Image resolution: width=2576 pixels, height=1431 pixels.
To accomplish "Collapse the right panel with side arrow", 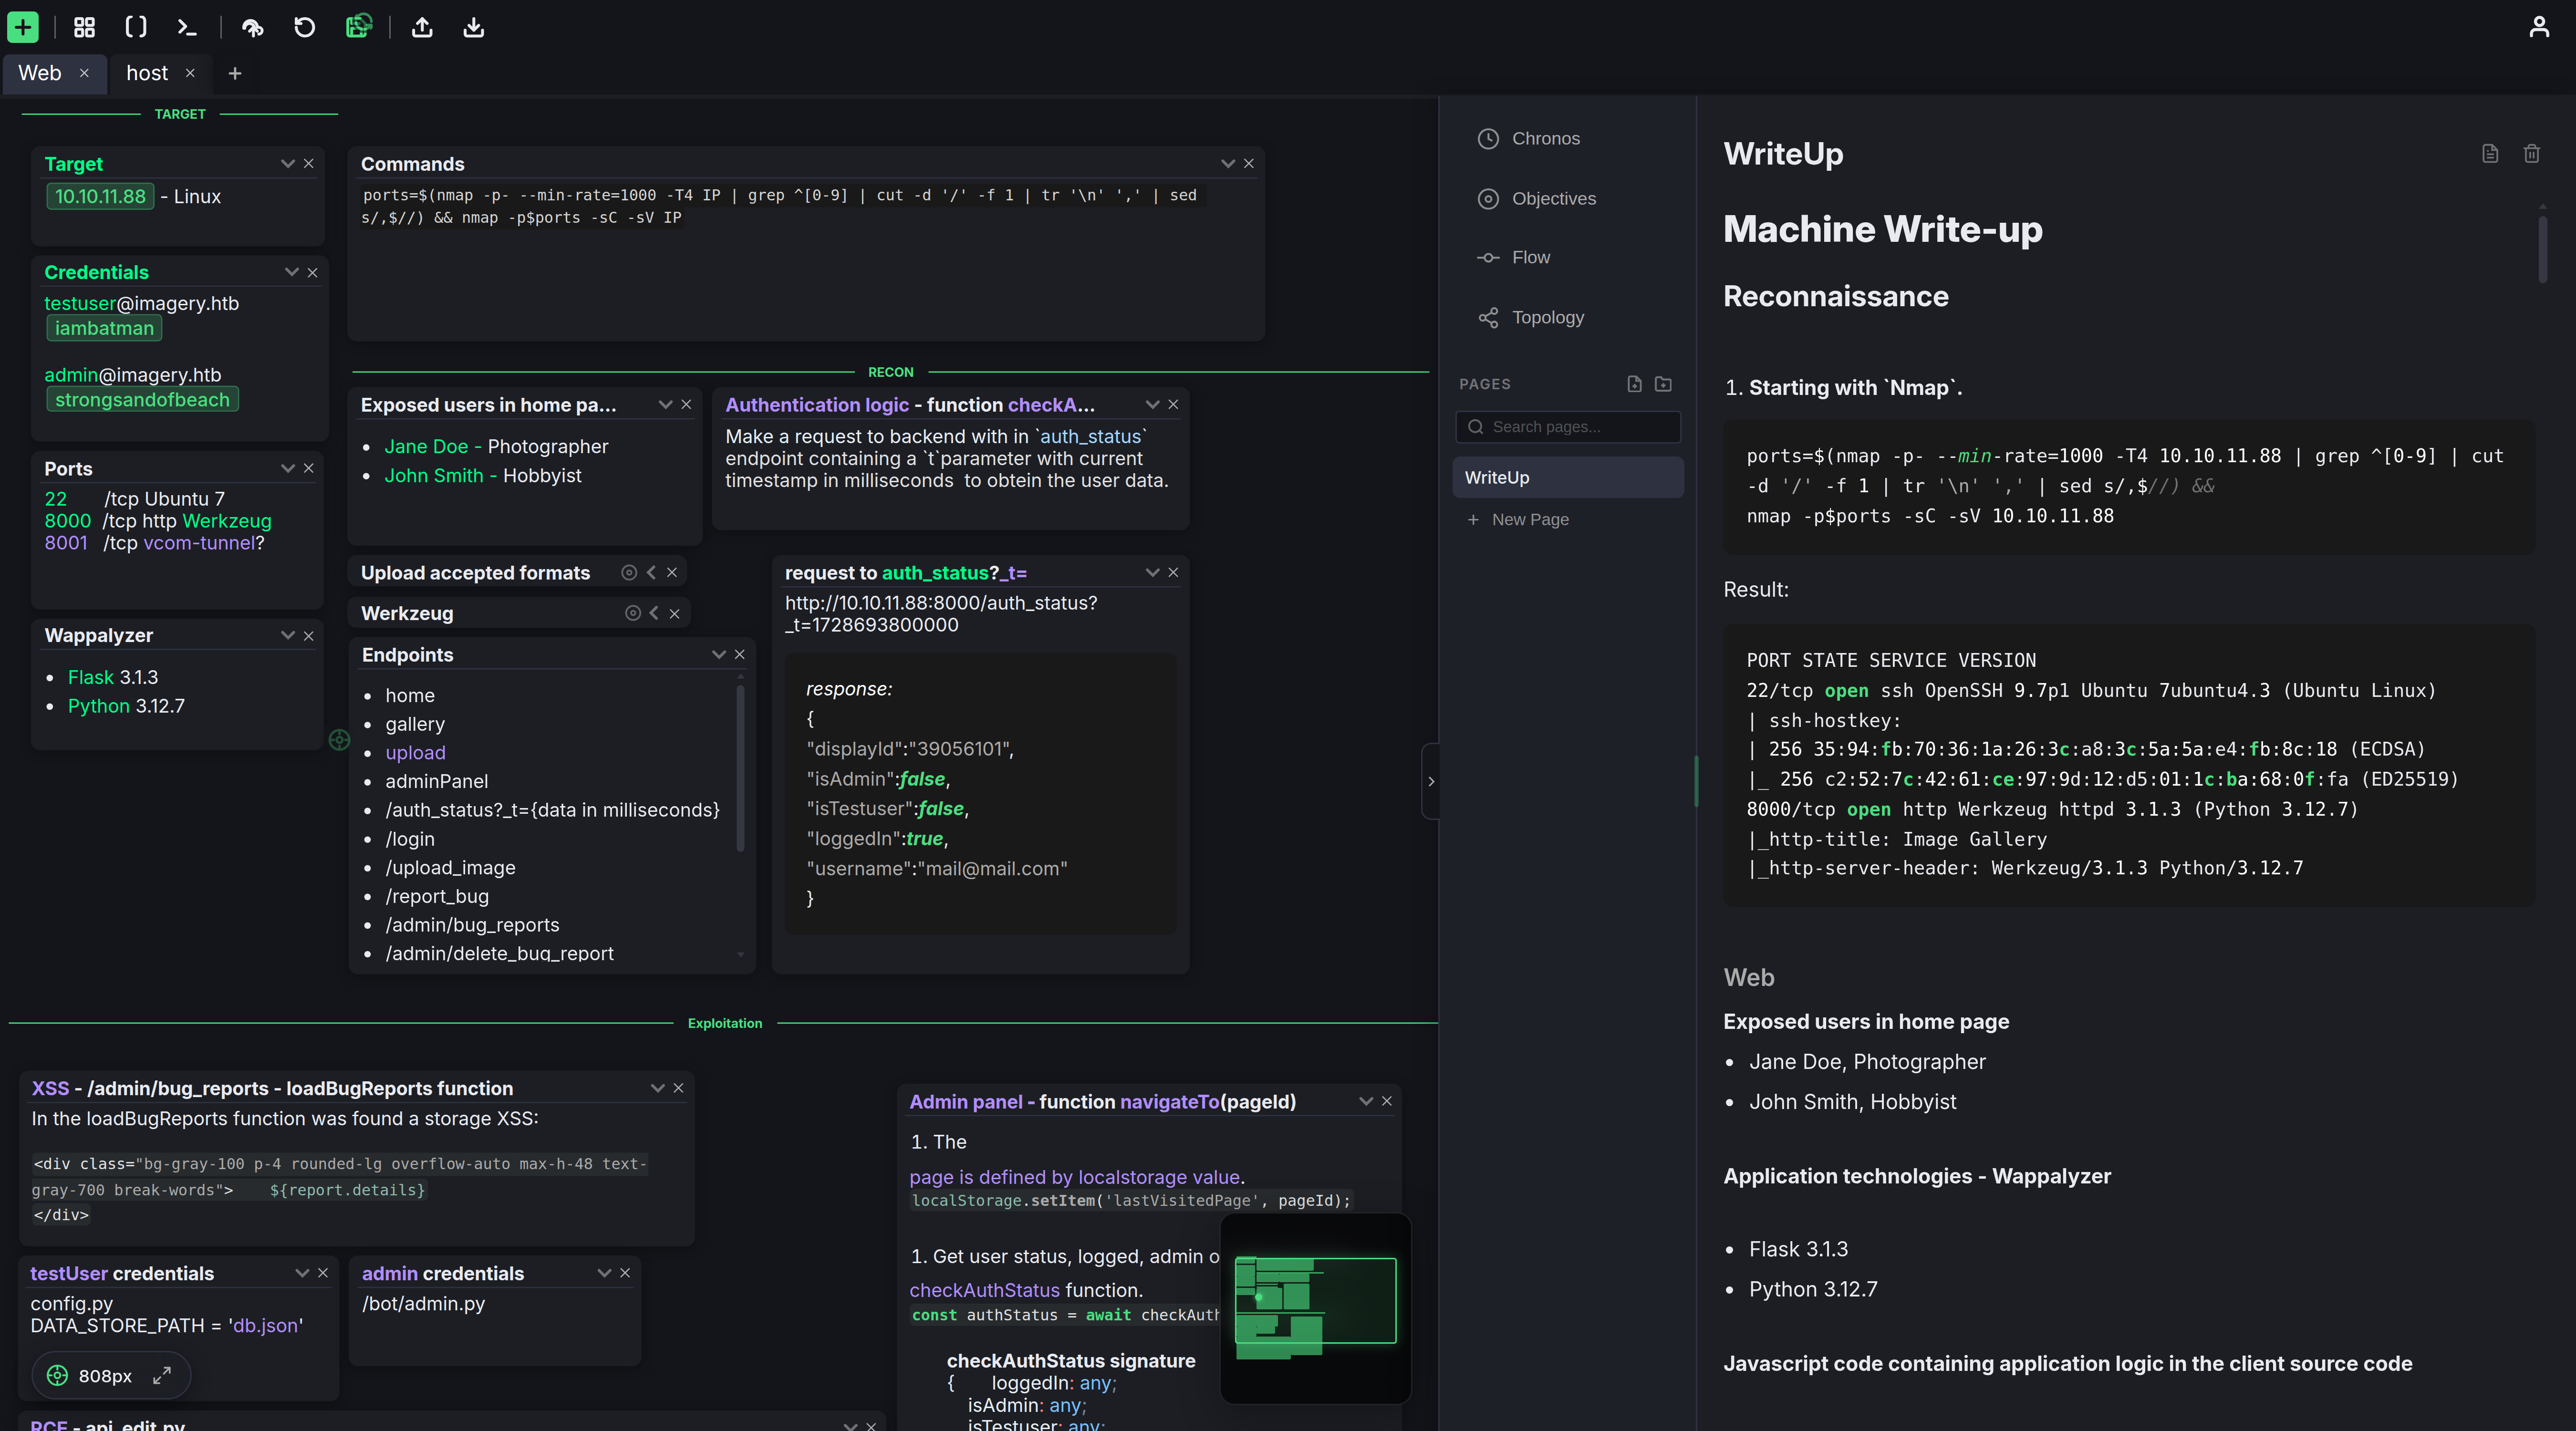I will (1431, 782).
